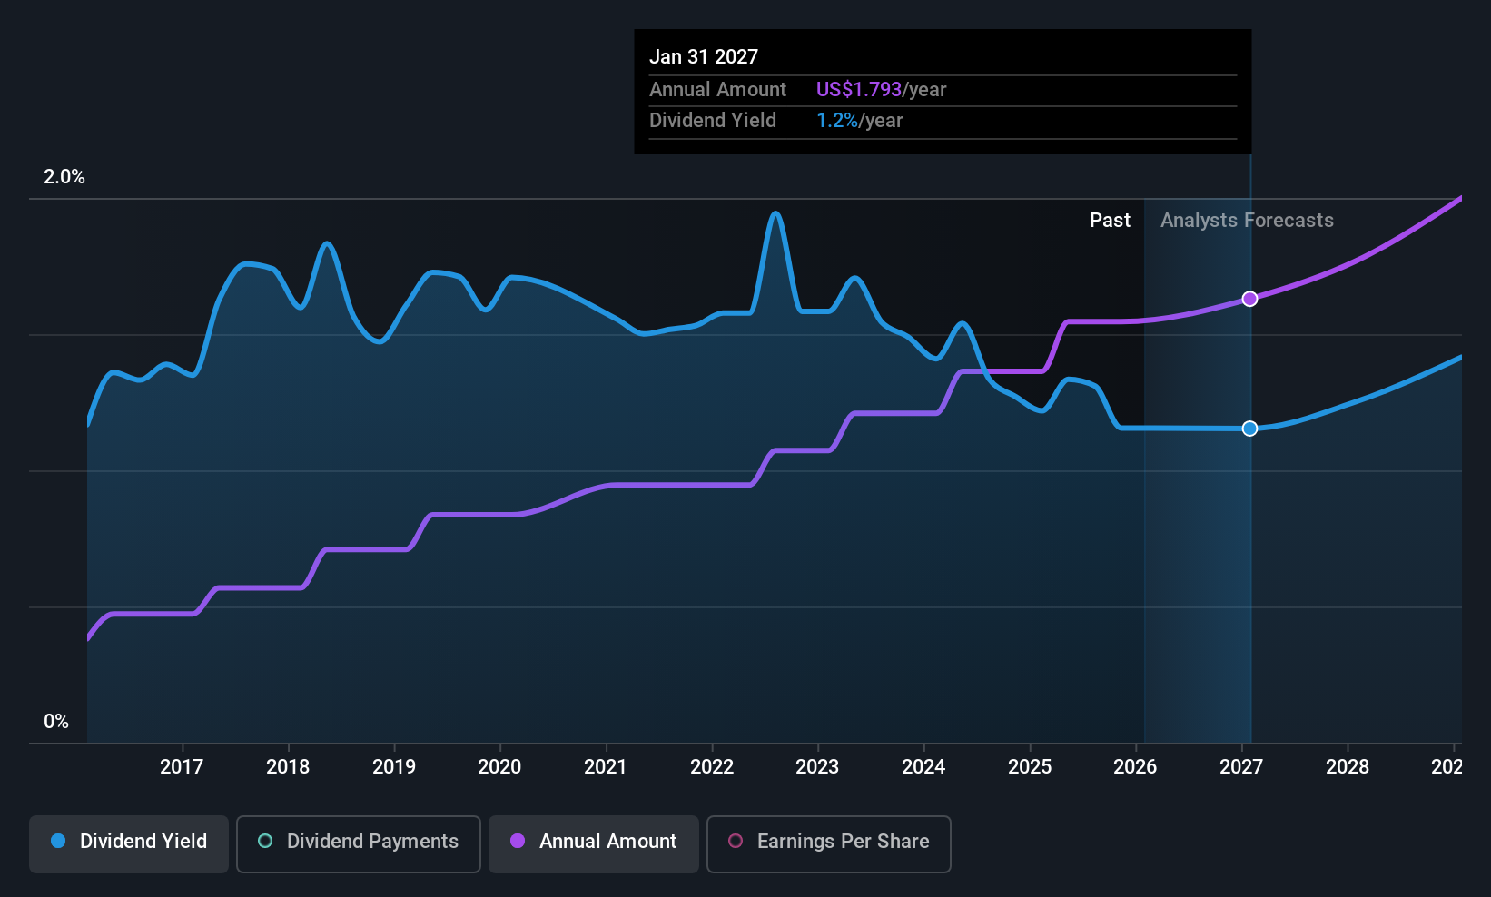Image resolution: width=1491 pixels, height=897 pixels.
Task: Click the 2017 label on the x-axis
Action: [182, 766]
